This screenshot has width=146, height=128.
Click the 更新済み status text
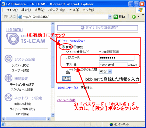[x=87, y=88]
